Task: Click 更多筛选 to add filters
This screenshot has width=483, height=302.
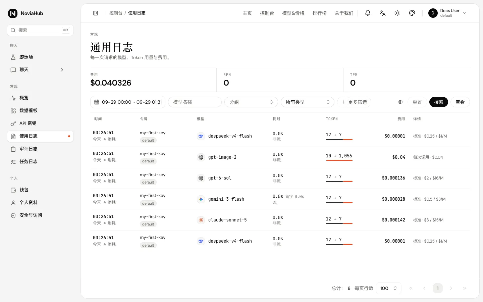Action: [x=354, y=102]
